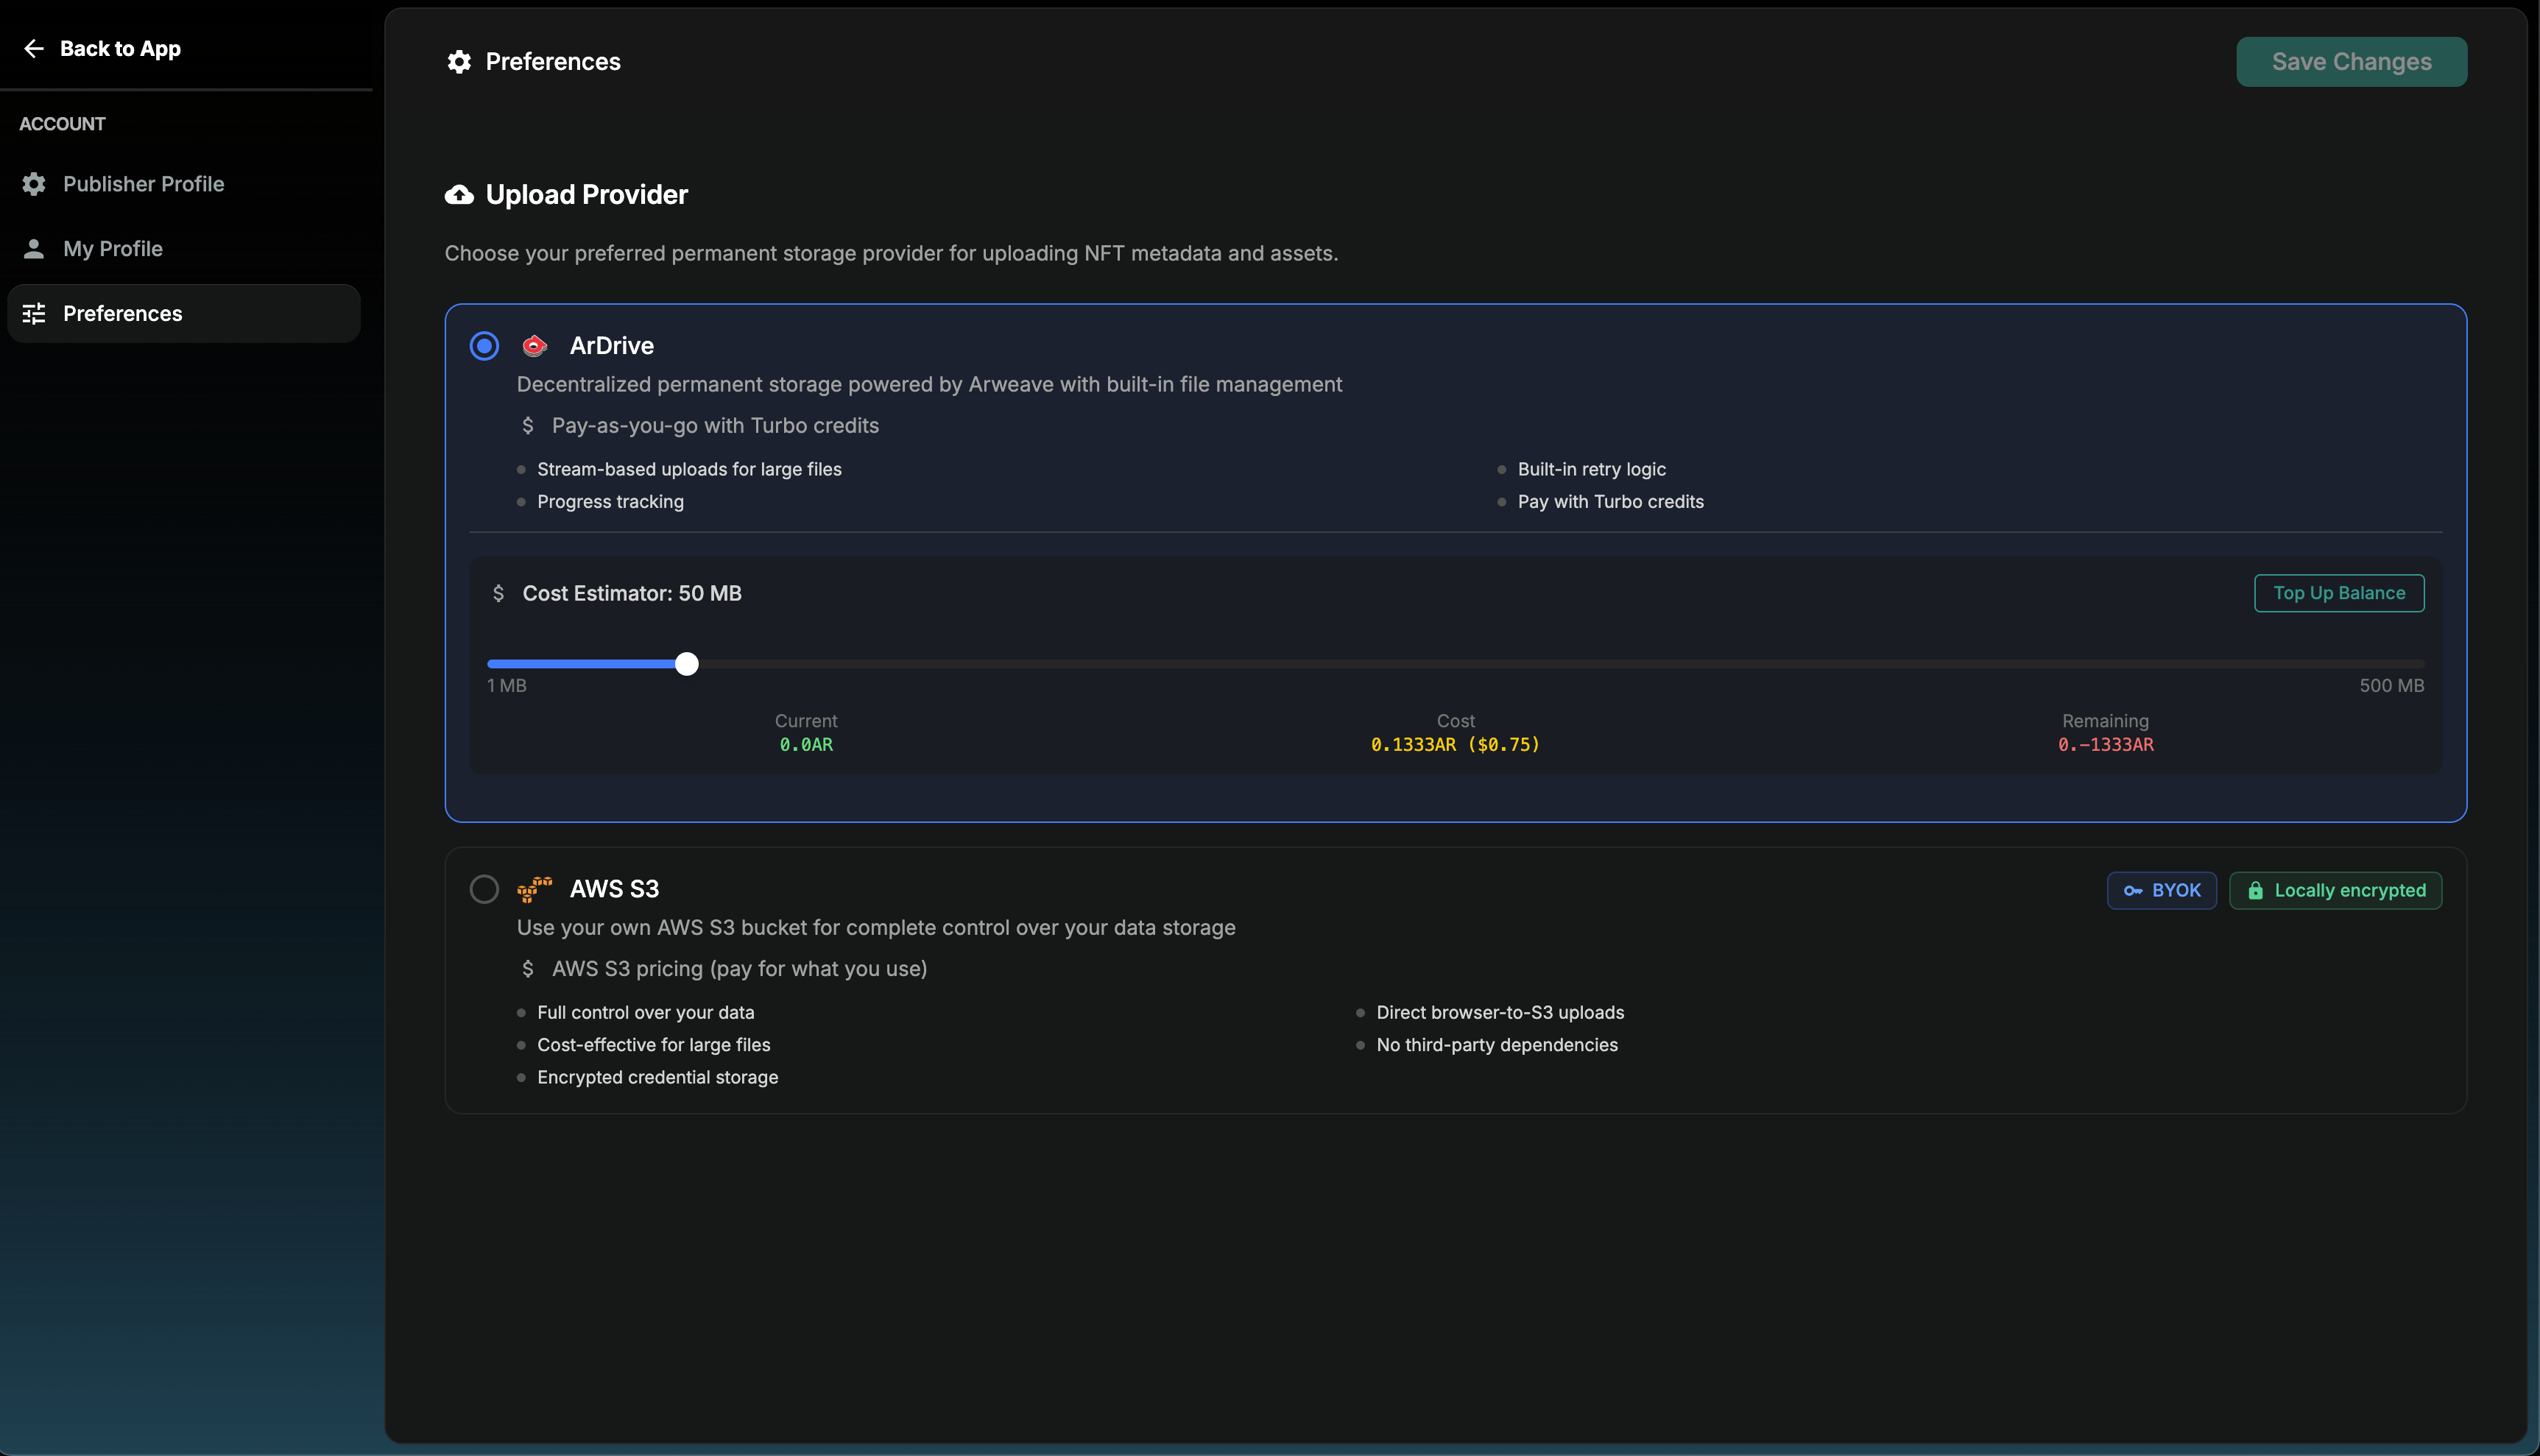Screen dimensions: 2540x1456
Task: Click the gear icon next to Publisher Profile
Action: point(33,184)
